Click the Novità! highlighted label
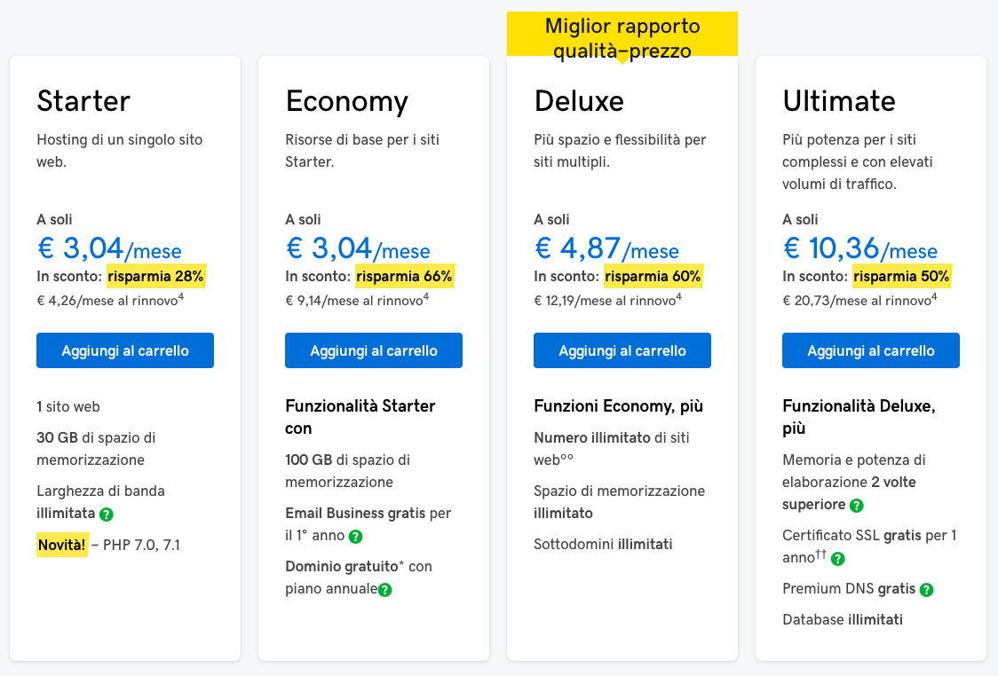 [62, 545]
